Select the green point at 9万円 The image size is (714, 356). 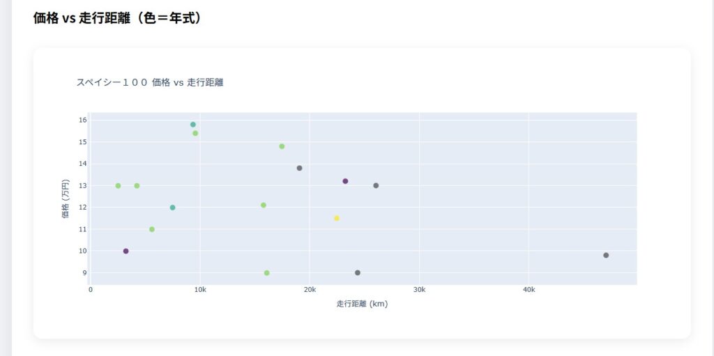pos(267,273)
